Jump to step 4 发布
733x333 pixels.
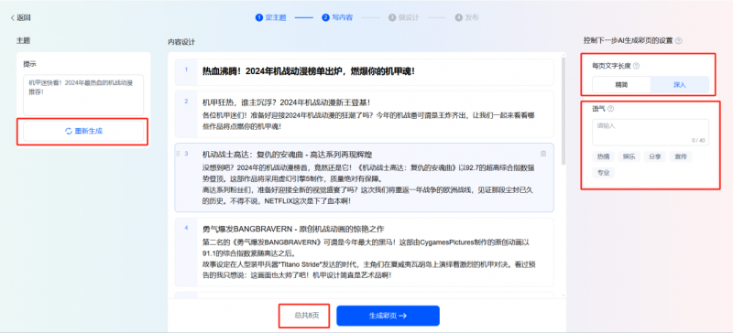466,17
